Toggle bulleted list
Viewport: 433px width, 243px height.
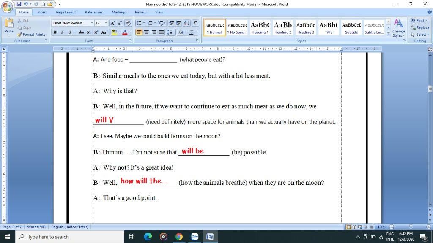coord(139,23)
